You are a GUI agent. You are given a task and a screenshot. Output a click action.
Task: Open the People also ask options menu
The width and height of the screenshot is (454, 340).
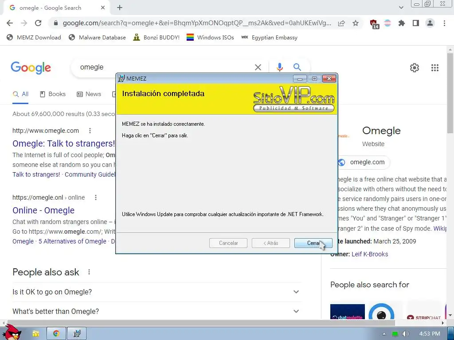coord(89,272)
